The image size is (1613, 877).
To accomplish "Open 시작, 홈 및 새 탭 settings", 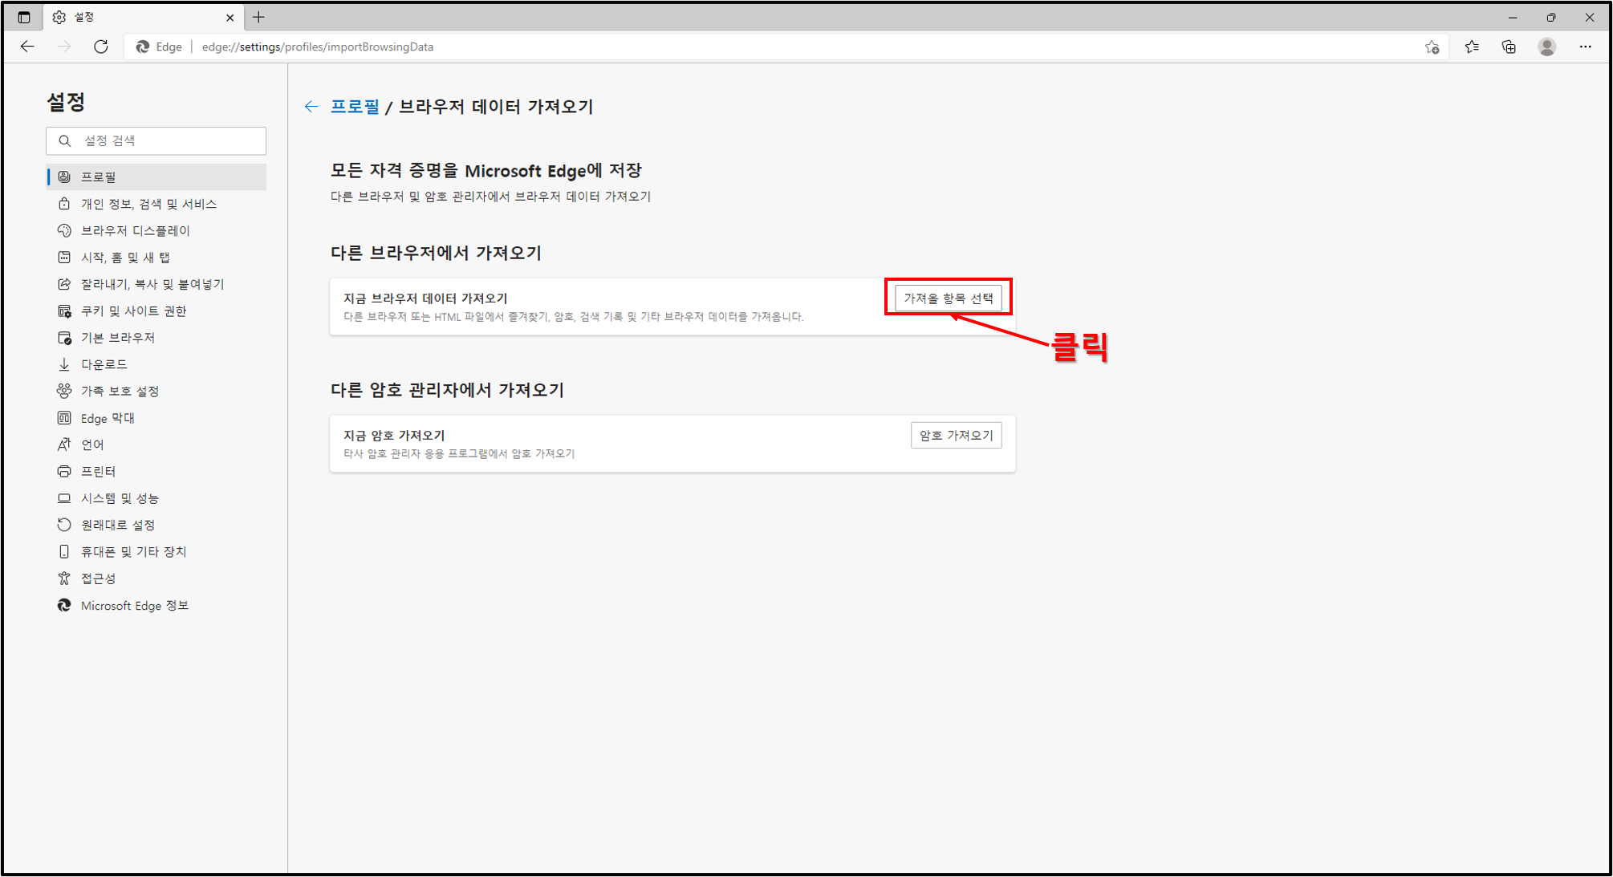I will coord(156,257).
